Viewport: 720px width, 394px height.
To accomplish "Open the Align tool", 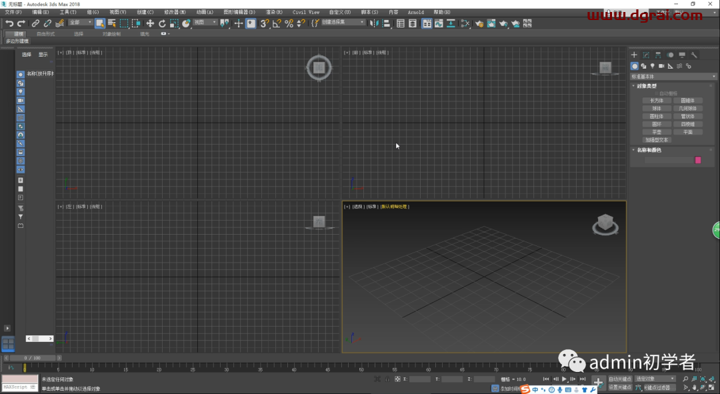I will [x=386, y=23].
